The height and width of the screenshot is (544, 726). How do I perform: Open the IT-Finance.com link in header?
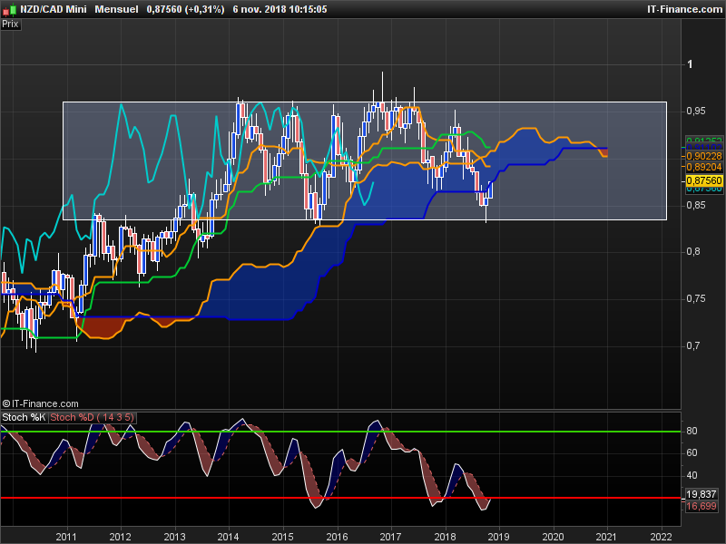click(x=684, y=9)
